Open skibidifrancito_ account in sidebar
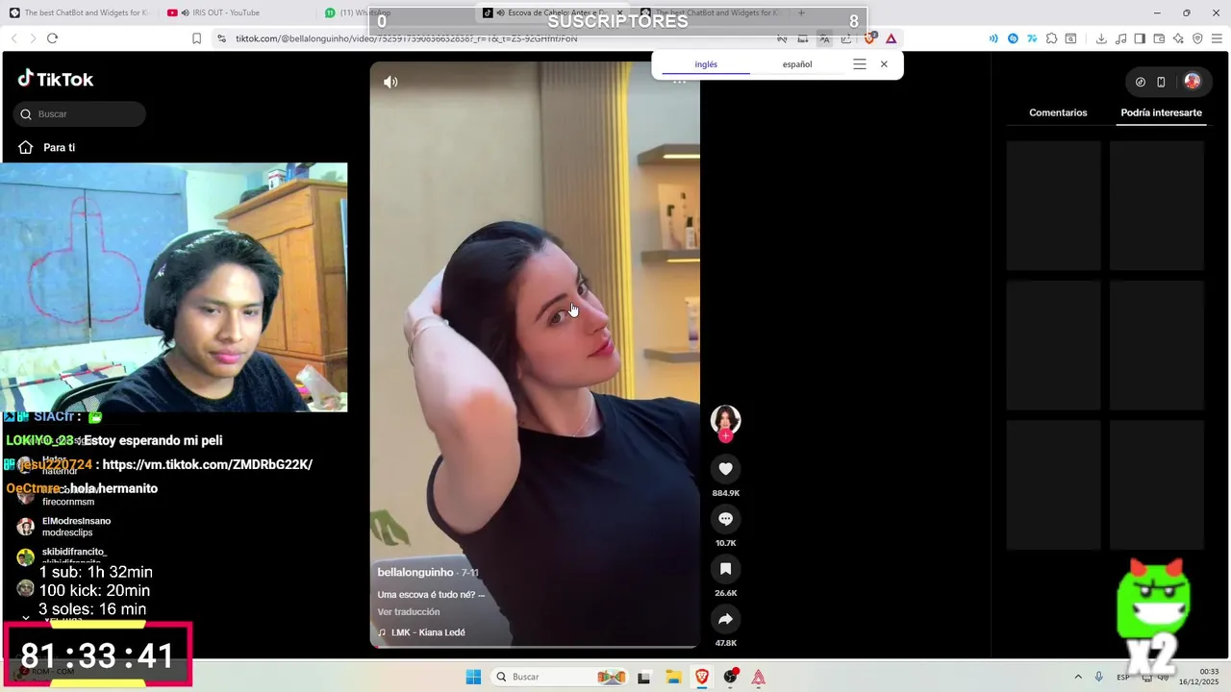Viewport: 1231px width, 692px height. tap(74, 556)
